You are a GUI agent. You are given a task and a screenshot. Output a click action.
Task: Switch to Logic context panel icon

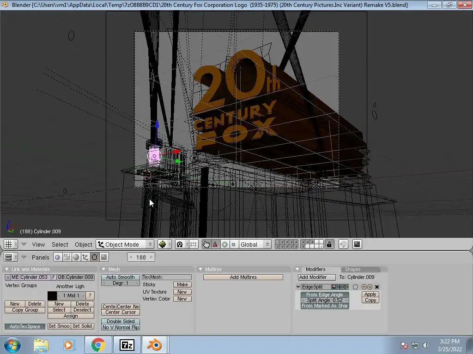58,257
